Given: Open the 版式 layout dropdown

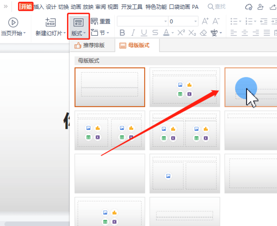Looking at the screenshot, I should (79, 26).
